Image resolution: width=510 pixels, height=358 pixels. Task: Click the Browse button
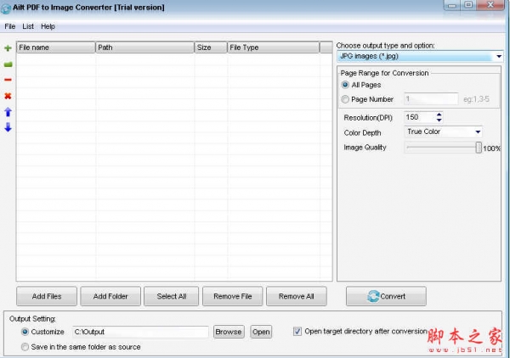click(x=229, y=332)
